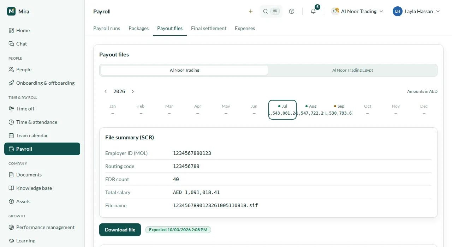Viewport: 452px width, 247px height.
Task: Open Team calendar
Action: pyautogui.click(x=42, y=135)
